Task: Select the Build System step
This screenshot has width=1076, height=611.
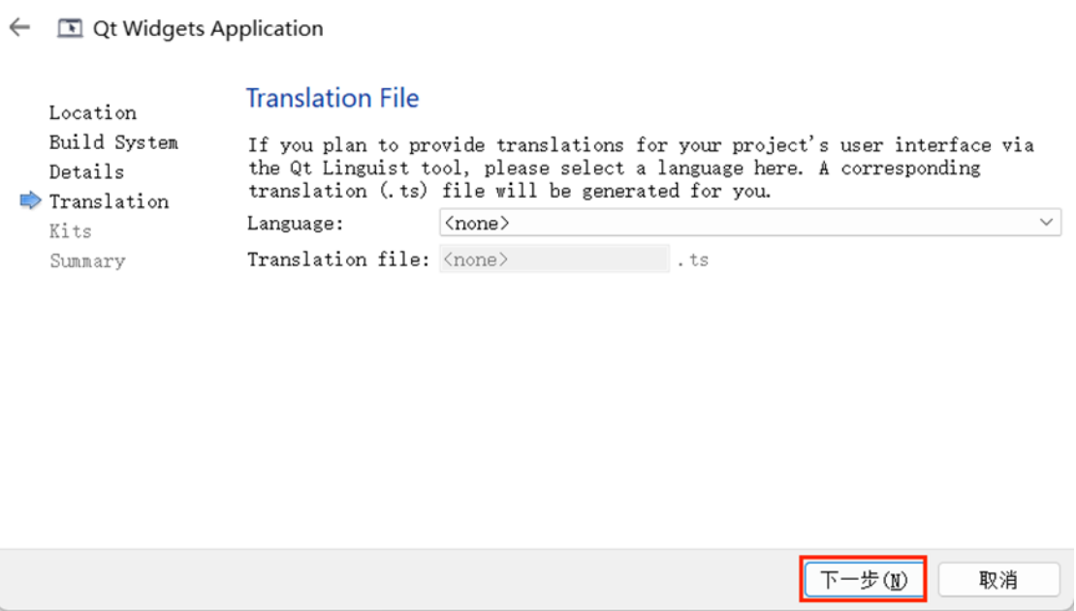Action: tap(113, 142)
